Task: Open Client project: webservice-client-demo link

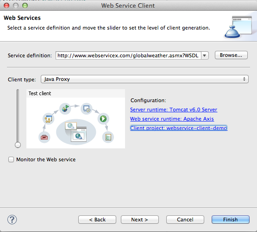Action: coord(179,128)
